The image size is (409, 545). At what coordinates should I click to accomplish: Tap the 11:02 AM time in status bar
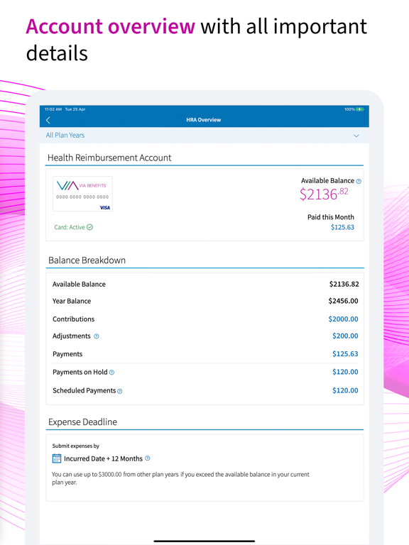[53, 109]
